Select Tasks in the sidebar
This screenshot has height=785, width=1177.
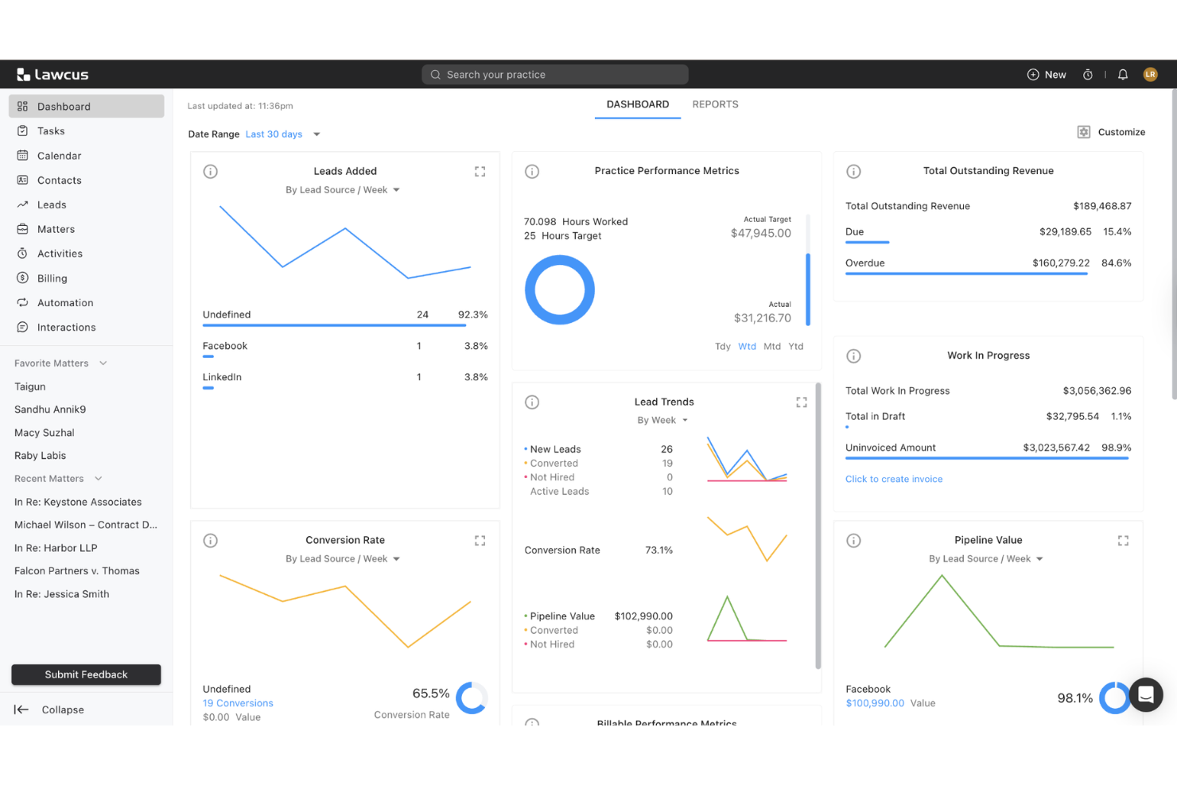pyautogui.click(x=50, y=130)
